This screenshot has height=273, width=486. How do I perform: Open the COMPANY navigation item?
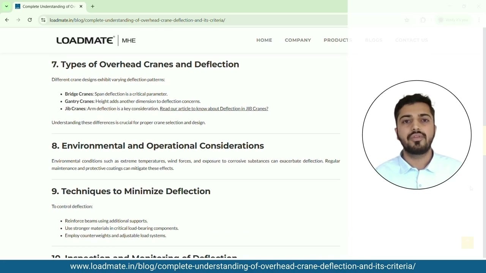pos(298,40)
